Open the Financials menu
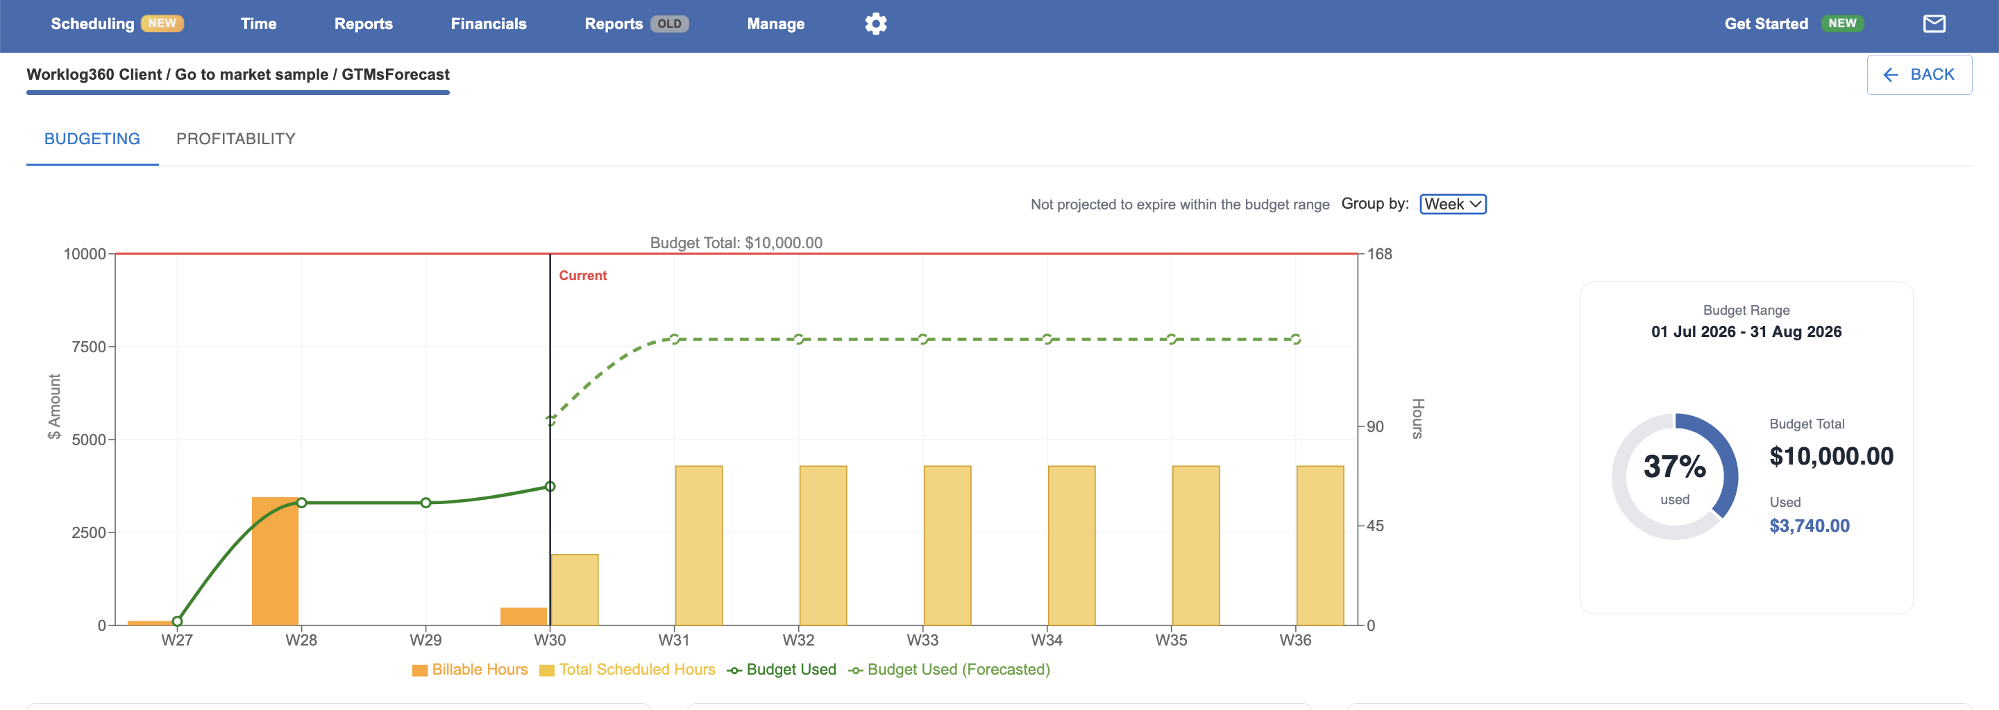This screenshot has width=1999, height=710. coord(488,24)
